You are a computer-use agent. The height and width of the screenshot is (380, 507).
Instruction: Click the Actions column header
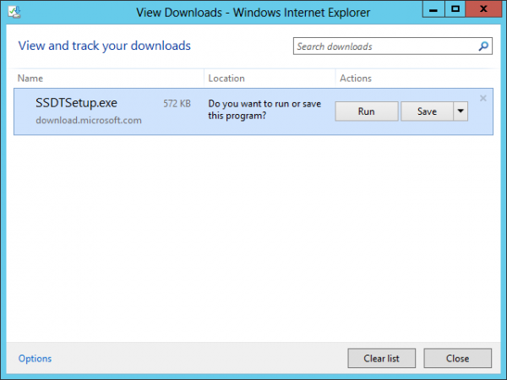pyautogui.click(x=356, y=79)
